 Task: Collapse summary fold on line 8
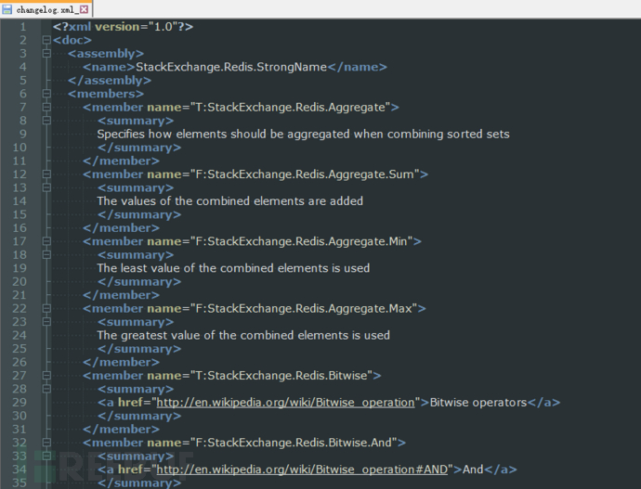click(46, 121)
